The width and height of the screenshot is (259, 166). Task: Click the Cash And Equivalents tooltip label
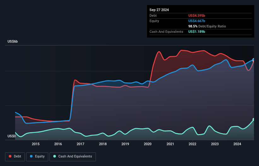coord(166,32)
